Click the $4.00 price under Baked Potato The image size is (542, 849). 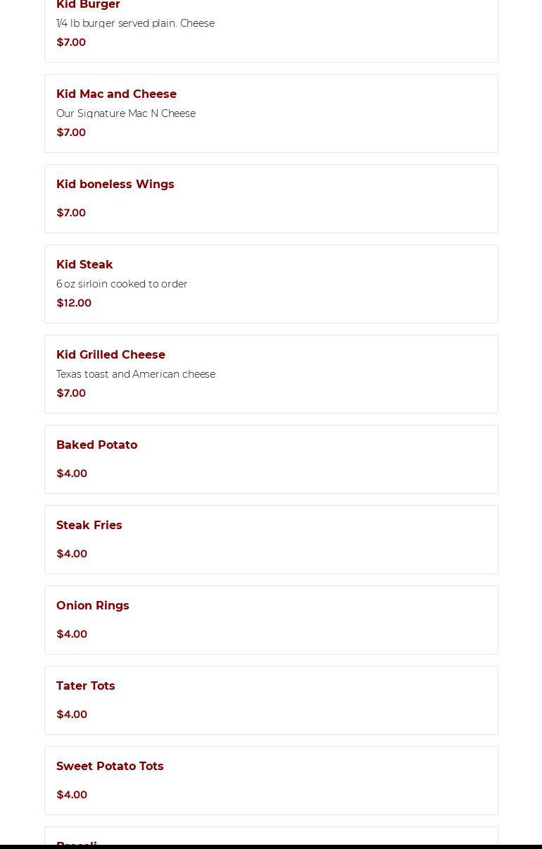[x=72, y=473]
